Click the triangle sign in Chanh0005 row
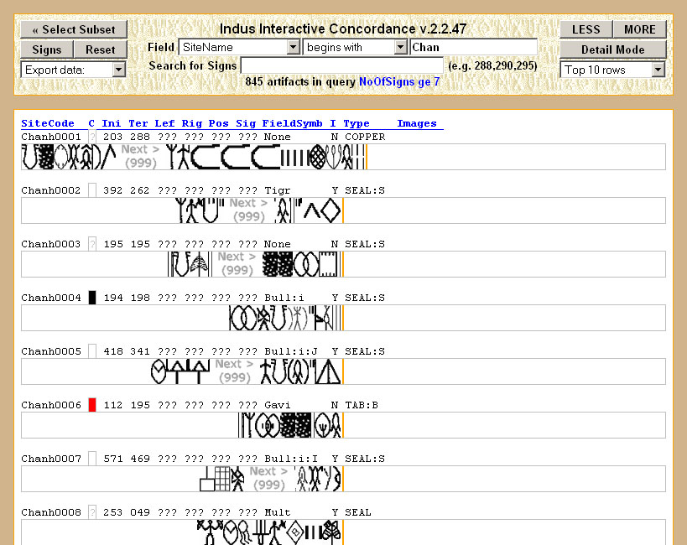 pos(328,371)
